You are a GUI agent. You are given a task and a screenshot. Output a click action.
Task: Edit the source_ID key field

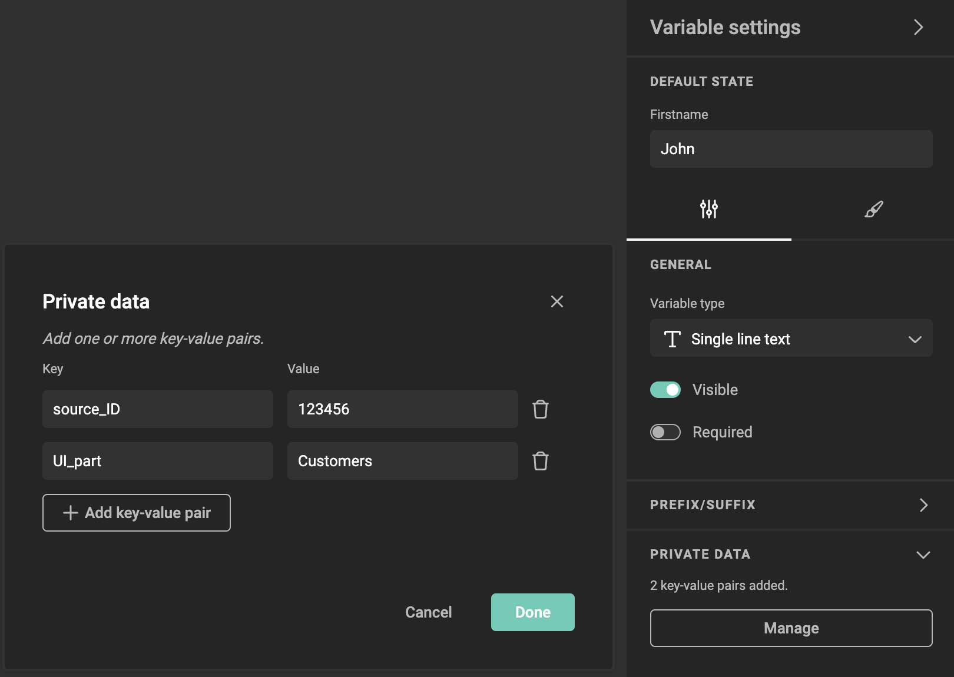tap(158, 409)
